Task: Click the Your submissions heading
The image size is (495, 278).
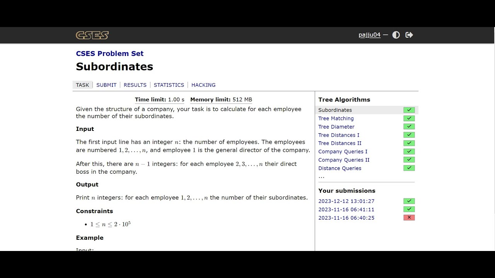Action: 347,191
